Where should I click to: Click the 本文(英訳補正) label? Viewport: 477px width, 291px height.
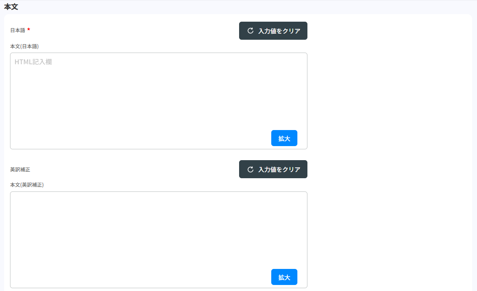click(27, 185)
